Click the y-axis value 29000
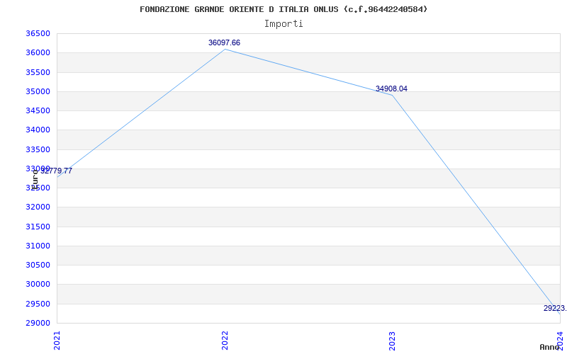The height and width of the screenshot is (354, 567). (38, 323)
